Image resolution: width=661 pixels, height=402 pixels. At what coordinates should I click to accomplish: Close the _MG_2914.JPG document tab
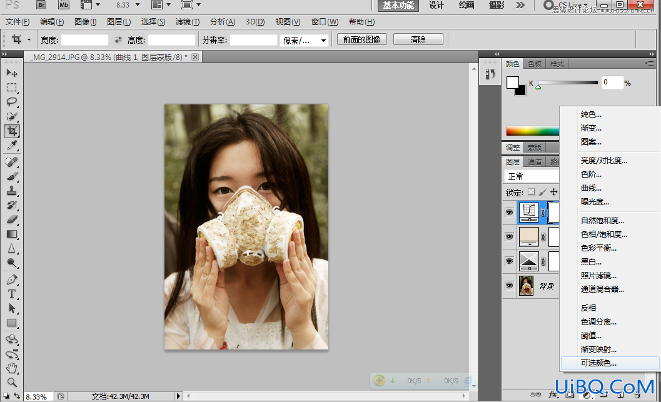(194, 57)
